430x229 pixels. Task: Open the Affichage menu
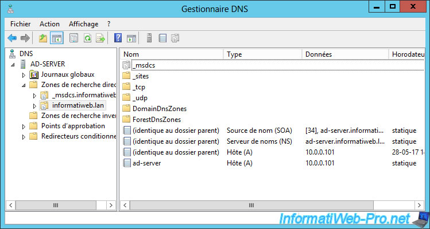(x=83, y=24)
